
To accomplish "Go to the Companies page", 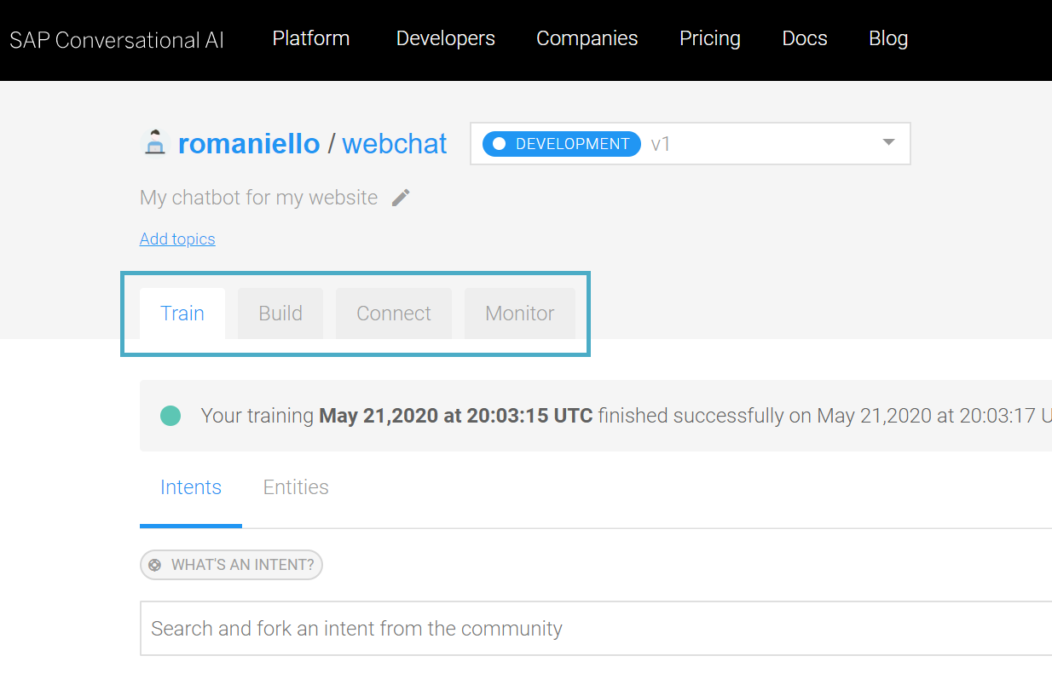I will 587,38.
